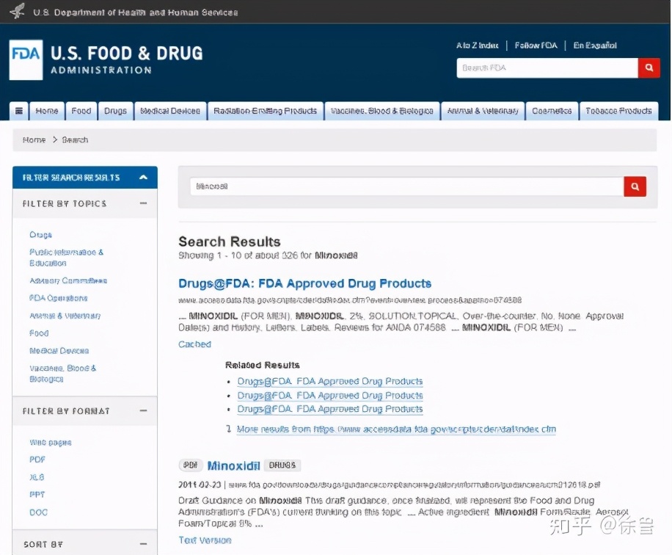Click the Search breadcrumb item
Screen dimensions: 672x555
click(75, 139)
